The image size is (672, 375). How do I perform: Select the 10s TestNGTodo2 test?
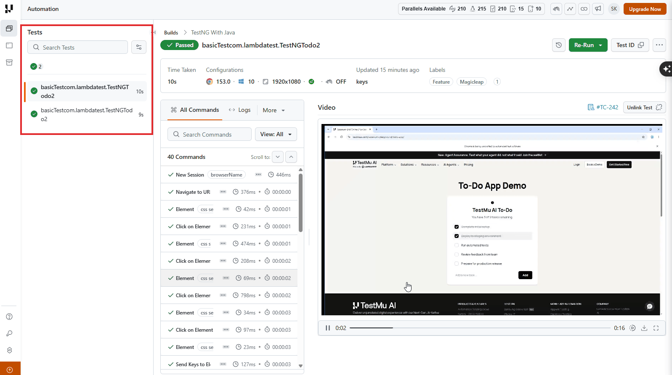pyautogui.click(x=86, y=91)
